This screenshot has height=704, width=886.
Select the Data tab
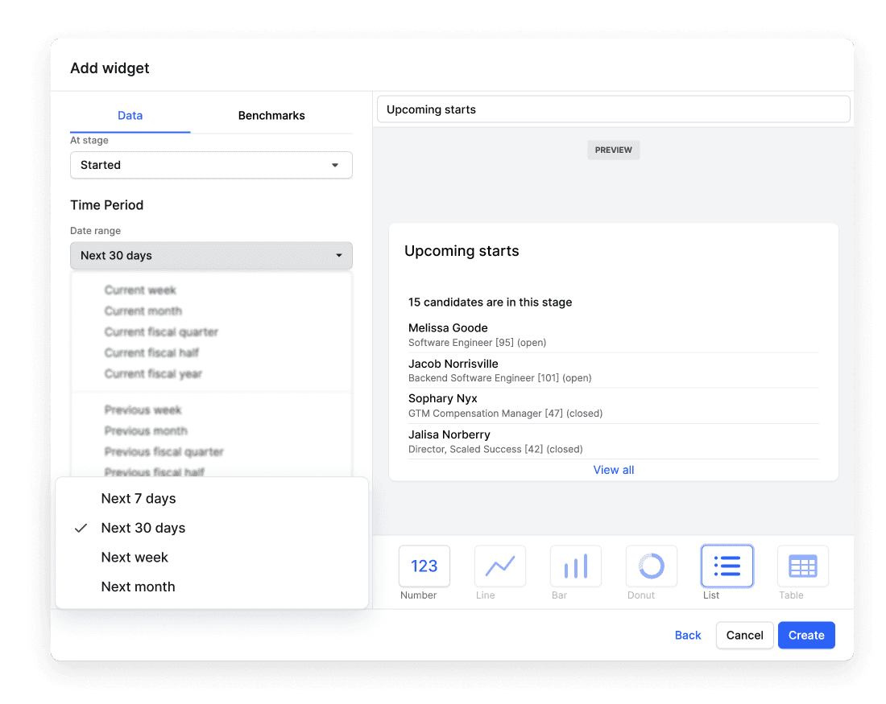tap(130, 115)
